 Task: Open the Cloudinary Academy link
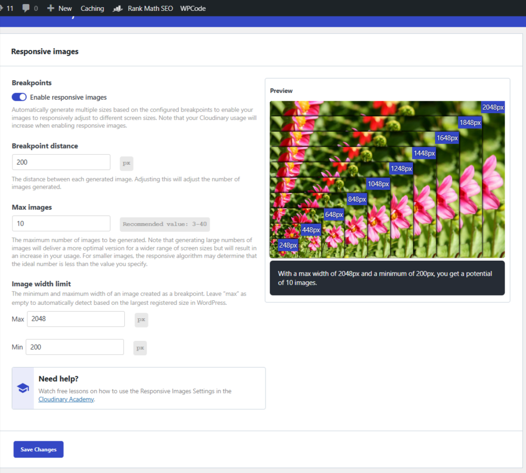click(x=66, y=399)
